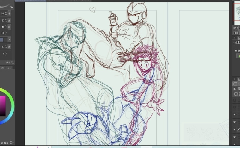Viewport: 240px width, 148px height.
Task: Open sub tool details with the wrench icon
Action: click(13, 62)
